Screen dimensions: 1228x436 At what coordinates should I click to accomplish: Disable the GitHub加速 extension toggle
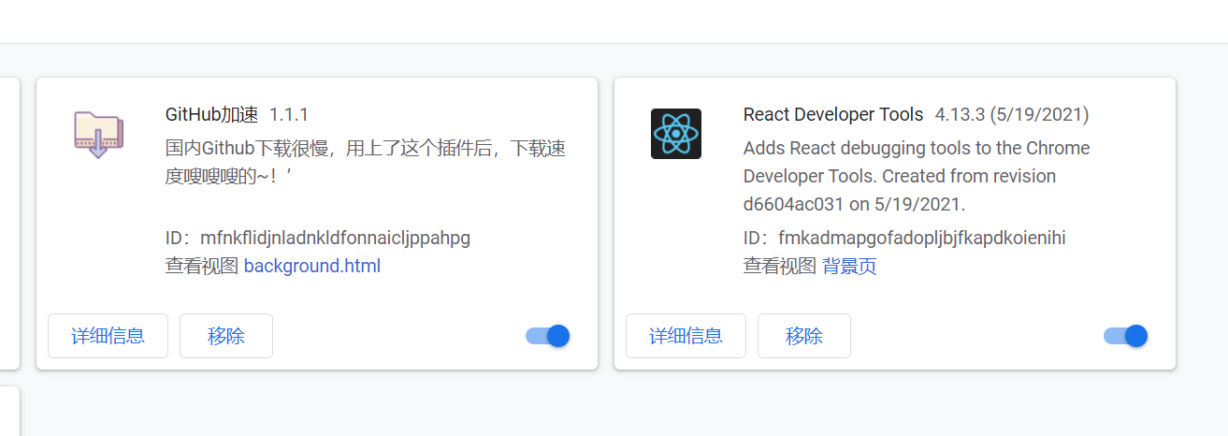pyautogui.click(x=548, y=336)
